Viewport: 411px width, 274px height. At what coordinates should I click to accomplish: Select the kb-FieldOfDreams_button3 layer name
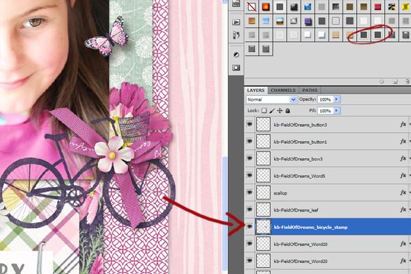tap(300, 125)
